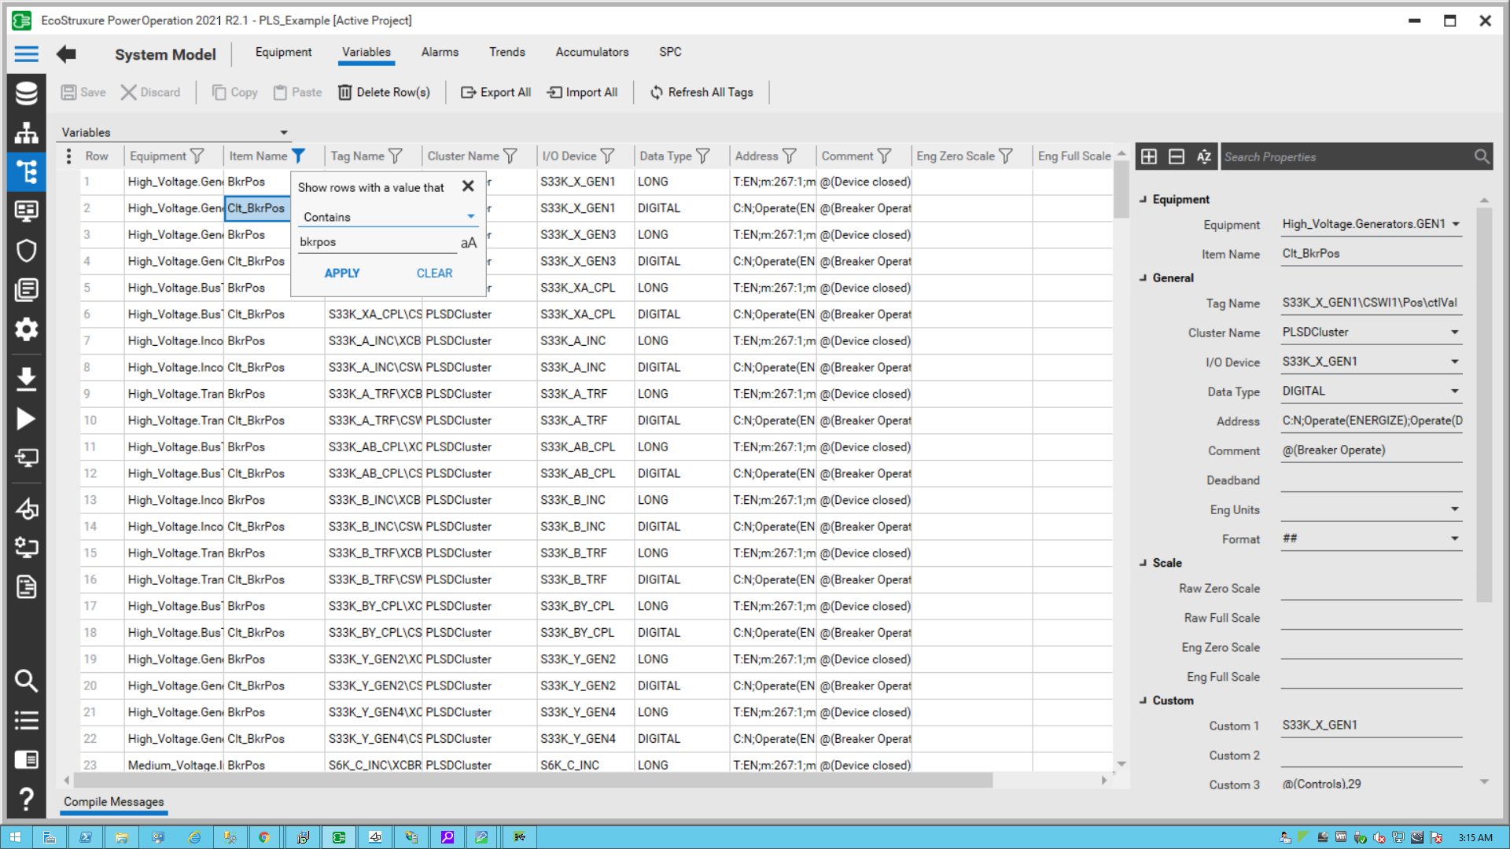Switch to the SPC tab

670,52
